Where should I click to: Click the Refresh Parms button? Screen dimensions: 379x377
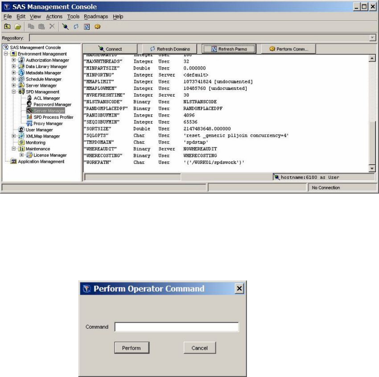click(229, 49)
